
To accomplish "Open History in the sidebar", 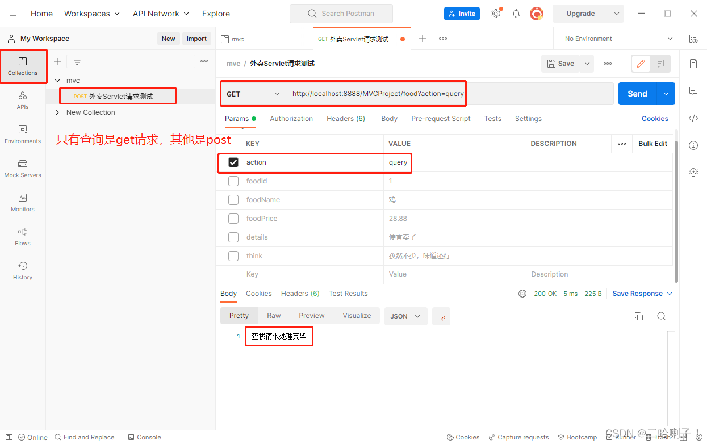I will coord(23,271).
